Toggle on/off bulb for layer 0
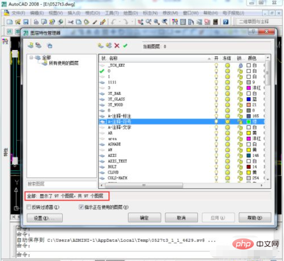 click(x=216, y=71)
